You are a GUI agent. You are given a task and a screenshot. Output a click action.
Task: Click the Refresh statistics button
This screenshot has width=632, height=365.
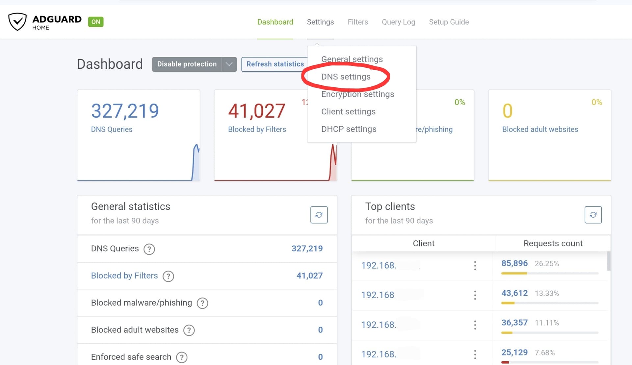[275, 64]
